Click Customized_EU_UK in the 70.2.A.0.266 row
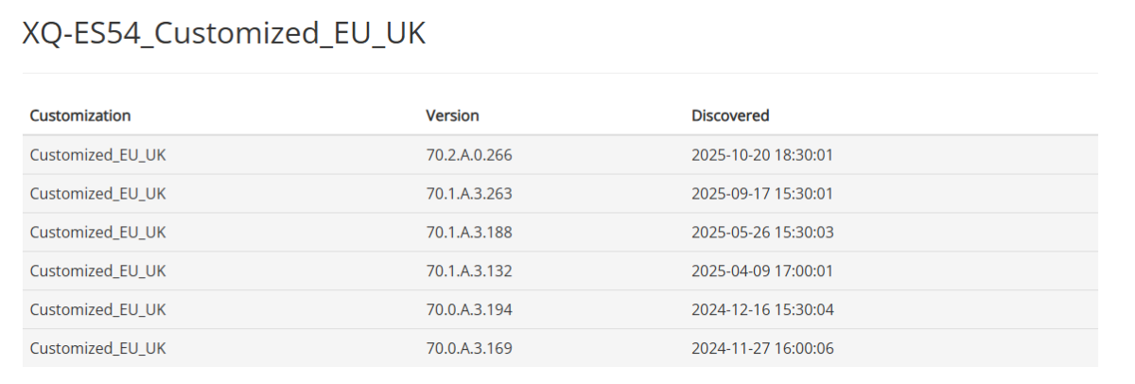This screenshot has width=1135, height=384. click(x=98, y=154)
